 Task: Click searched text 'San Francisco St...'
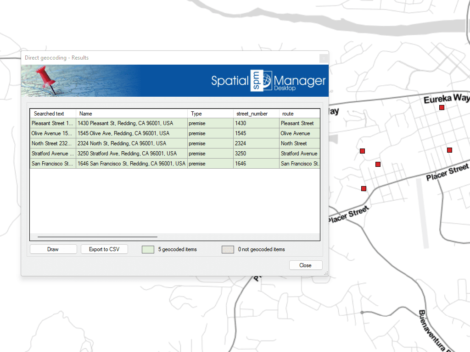pos(53,164)
